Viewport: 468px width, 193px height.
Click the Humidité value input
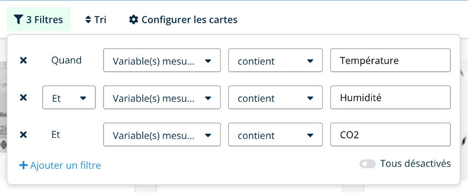(x=390, y=98)
